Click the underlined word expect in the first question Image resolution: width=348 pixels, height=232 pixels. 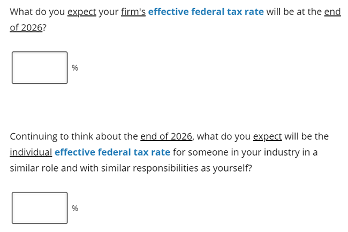(82, 12)
